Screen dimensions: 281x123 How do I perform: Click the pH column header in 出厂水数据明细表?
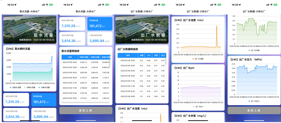coord(149,55)
